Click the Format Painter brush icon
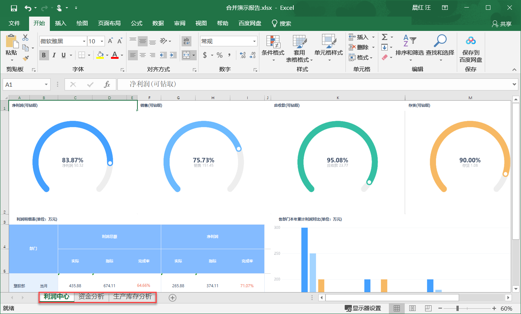 click(x=26, y=58)
